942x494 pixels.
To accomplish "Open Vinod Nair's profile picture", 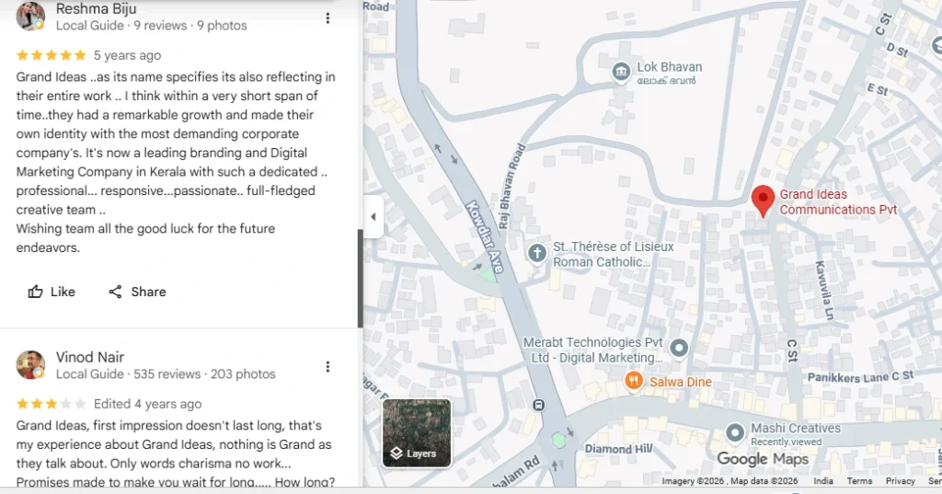I will (x=30, y=365).
